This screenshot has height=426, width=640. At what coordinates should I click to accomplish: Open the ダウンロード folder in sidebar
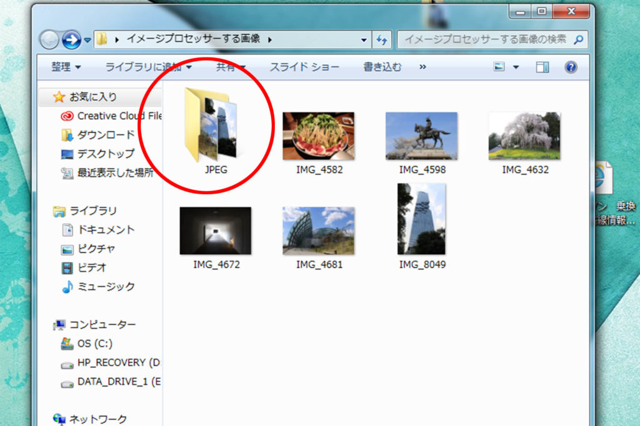(x=106, y=135)
